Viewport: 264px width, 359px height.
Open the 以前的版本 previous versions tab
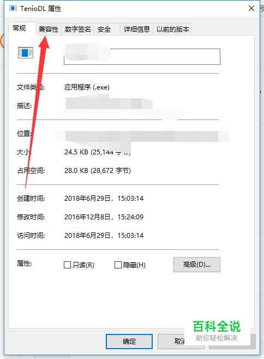tap(172, 29)
